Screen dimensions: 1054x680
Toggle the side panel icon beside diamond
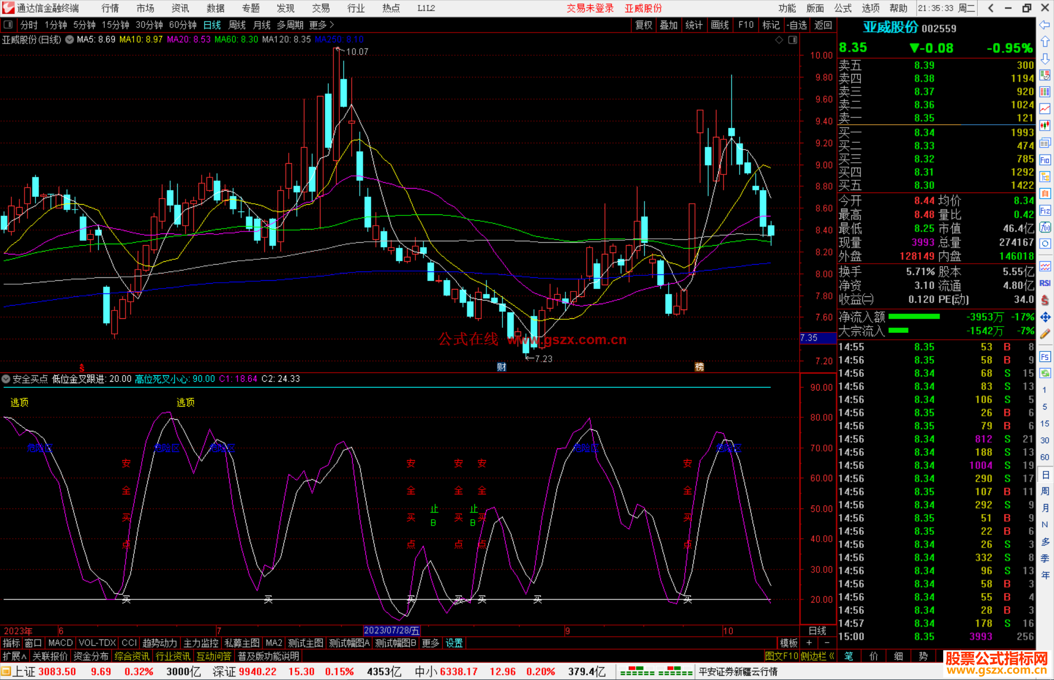[792, 40]
